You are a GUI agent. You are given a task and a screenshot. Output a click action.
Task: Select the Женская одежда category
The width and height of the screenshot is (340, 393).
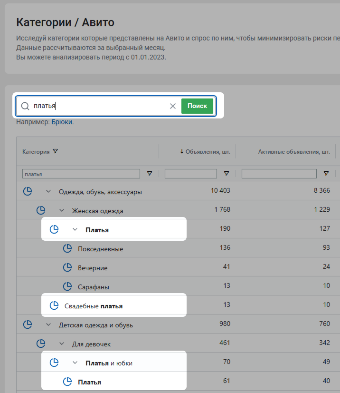click(97, 211)
